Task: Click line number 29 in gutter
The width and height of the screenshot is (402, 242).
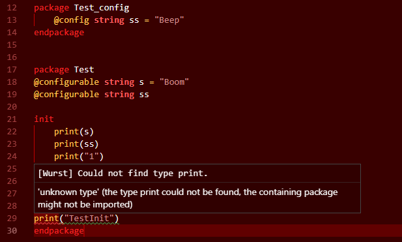Action: pos(12,219)
